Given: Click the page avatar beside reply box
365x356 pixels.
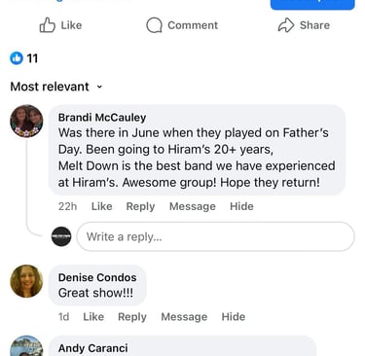Looking at the screenshot, I should (61, 236).
